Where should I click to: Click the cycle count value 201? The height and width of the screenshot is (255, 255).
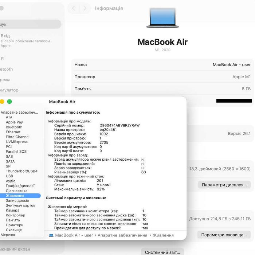tap(100, 181)
